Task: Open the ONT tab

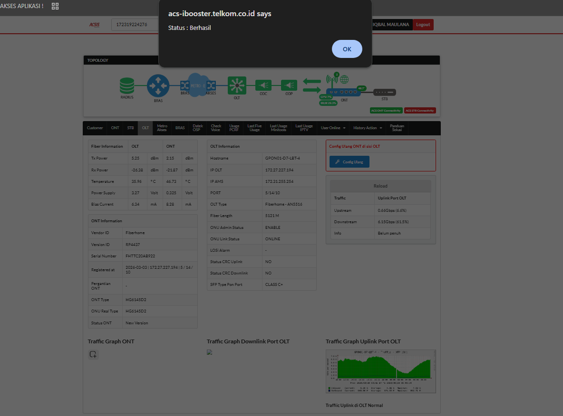Action: (115, 128)
